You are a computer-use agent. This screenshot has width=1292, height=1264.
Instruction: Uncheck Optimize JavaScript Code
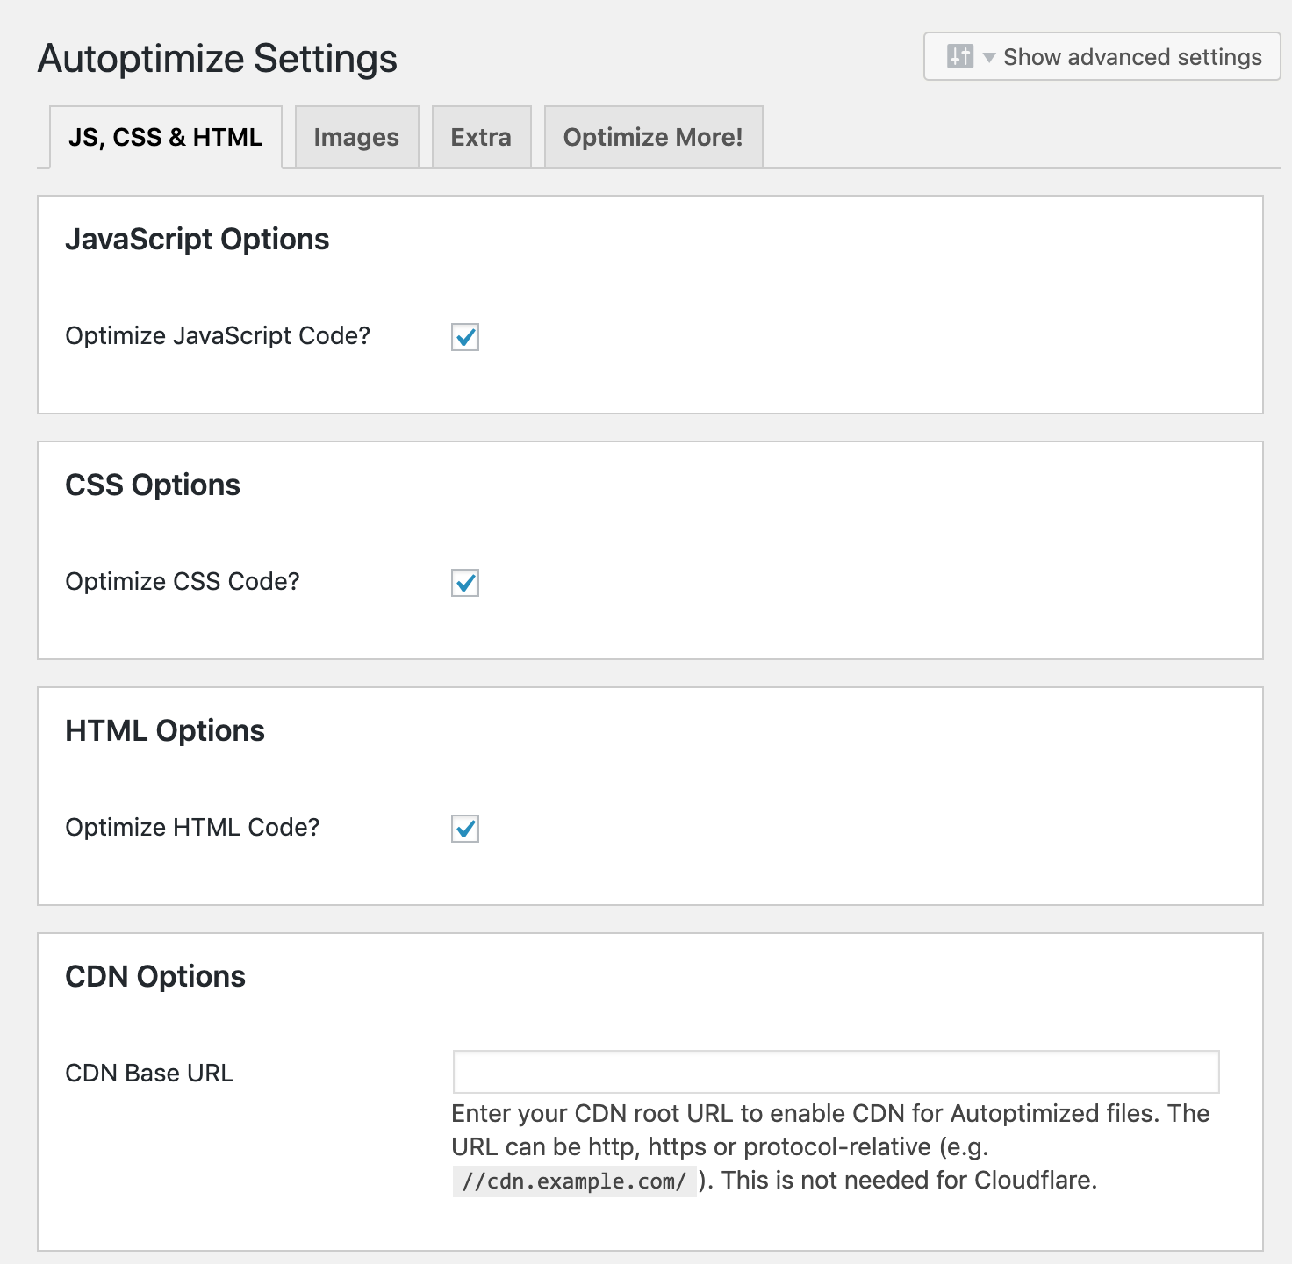[x=463, y=337]
